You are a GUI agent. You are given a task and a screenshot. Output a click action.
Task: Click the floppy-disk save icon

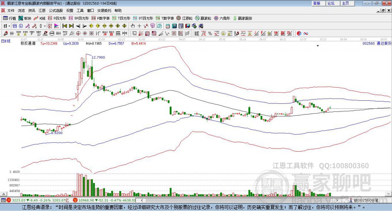tap(188, 26)
